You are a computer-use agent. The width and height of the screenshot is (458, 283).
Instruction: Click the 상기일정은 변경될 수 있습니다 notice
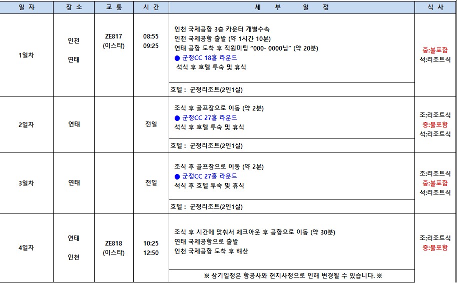pyautogui.click(x=293, y=275)
